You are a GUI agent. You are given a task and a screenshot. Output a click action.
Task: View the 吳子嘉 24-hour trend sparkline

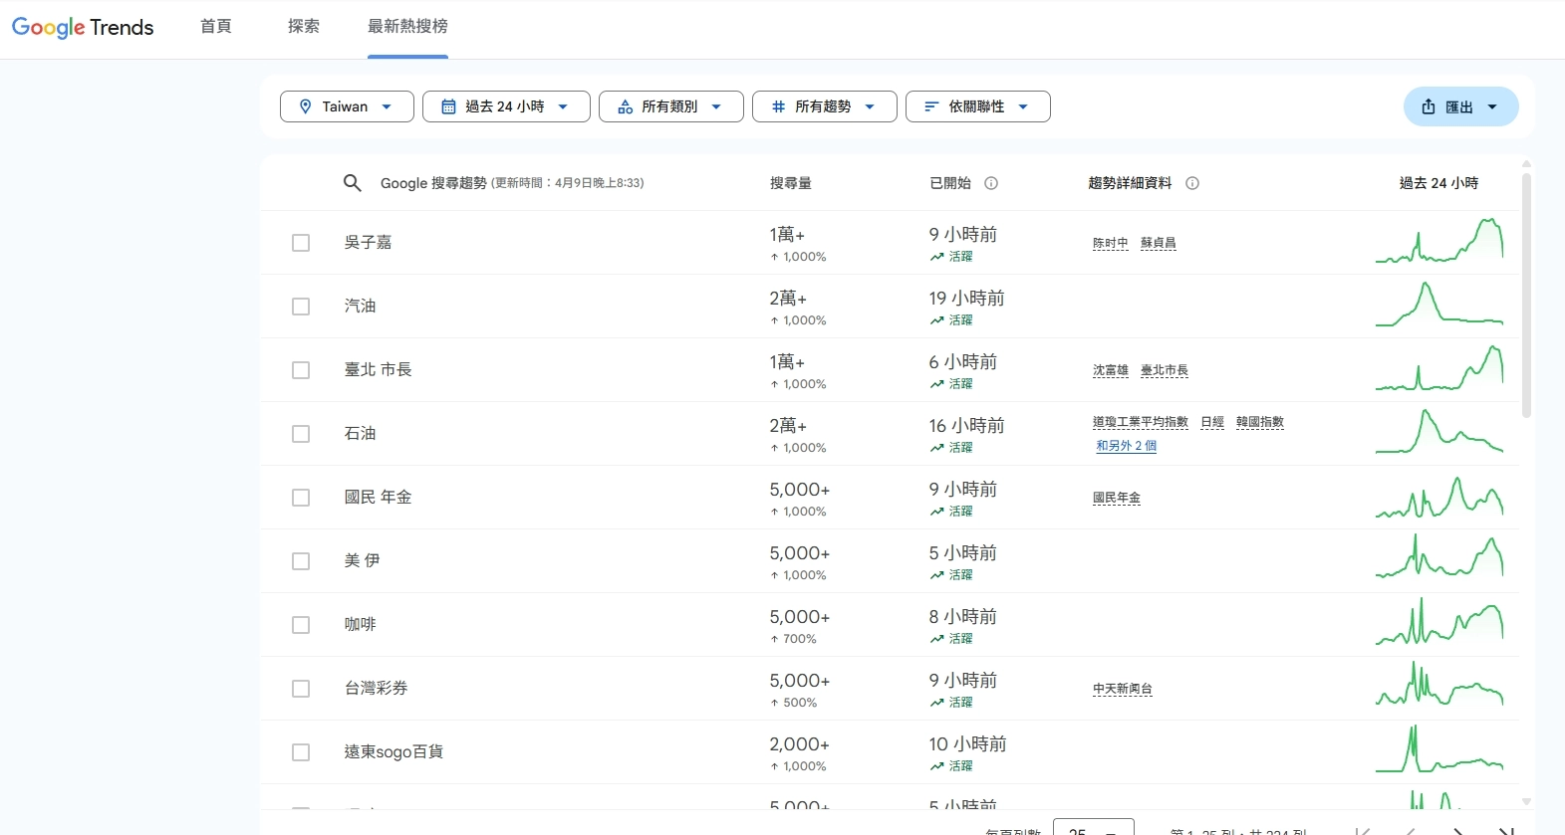point(1439,241)
